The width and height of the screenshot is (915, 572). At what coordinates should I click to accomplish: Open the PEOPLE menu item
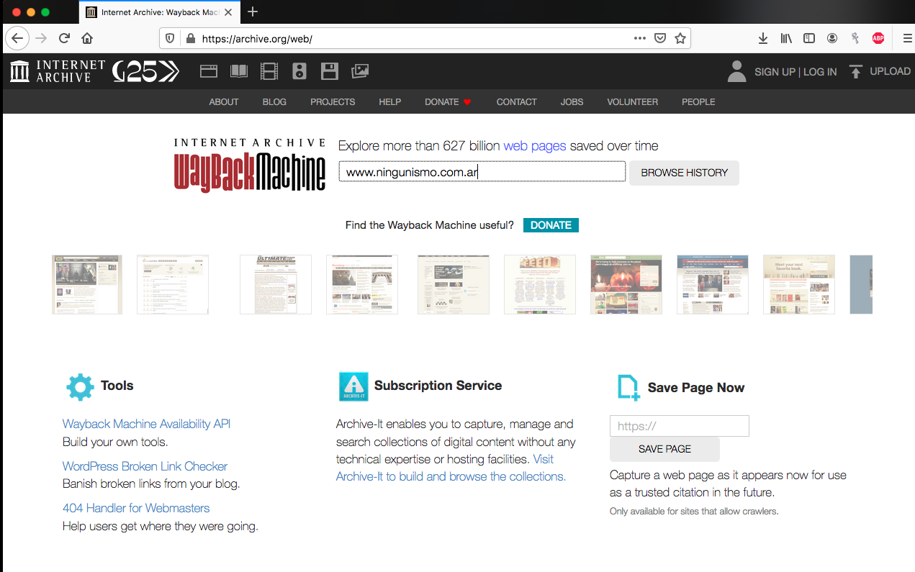(x=698, y=102)
